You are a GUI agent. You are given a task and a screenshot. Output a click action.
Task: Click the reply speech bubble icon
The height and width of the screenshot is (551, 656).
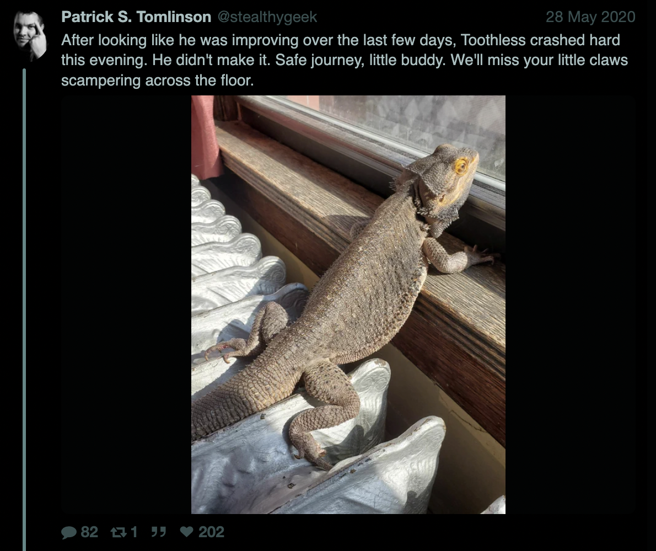tap(69, 532)
